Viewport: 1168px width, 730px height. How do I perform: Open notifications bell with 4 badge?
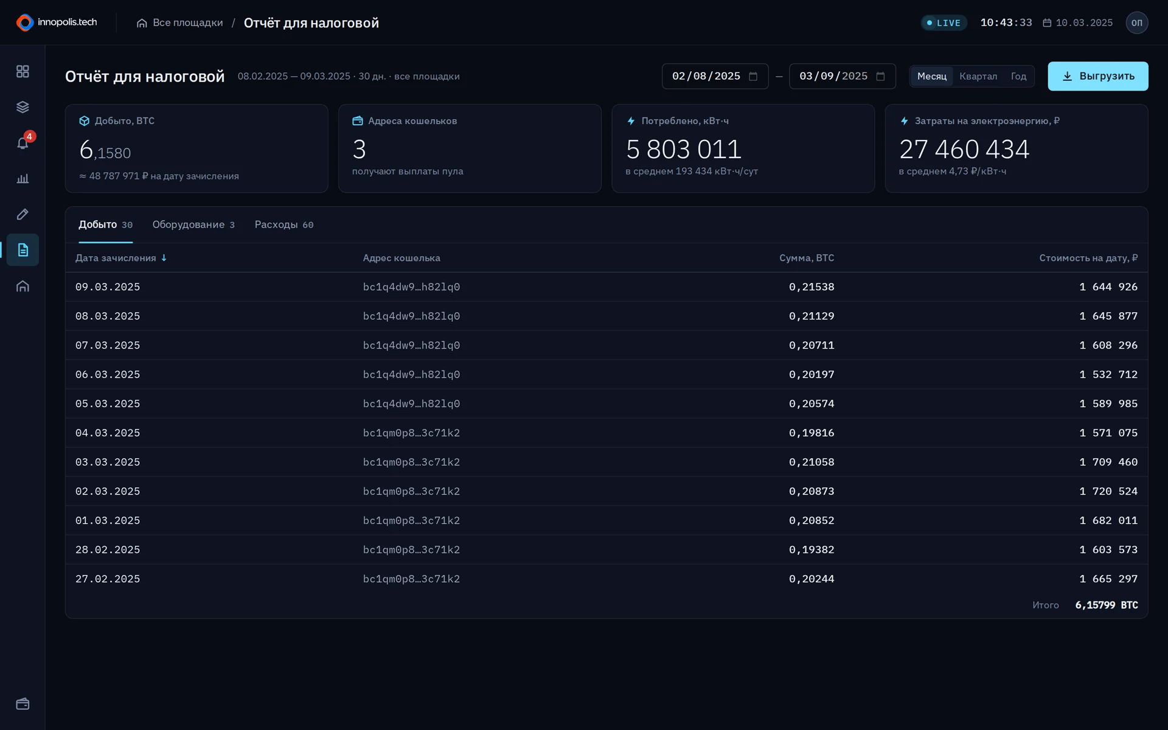(23, 143)
